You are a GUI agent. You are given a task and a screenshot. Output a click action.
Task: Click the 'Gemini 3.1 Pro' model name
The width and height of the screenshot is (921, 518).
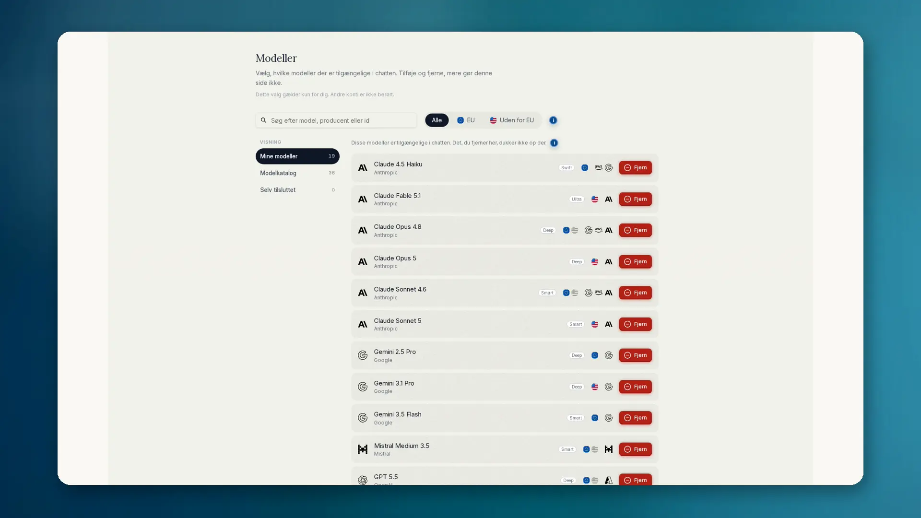coord(394,383)
